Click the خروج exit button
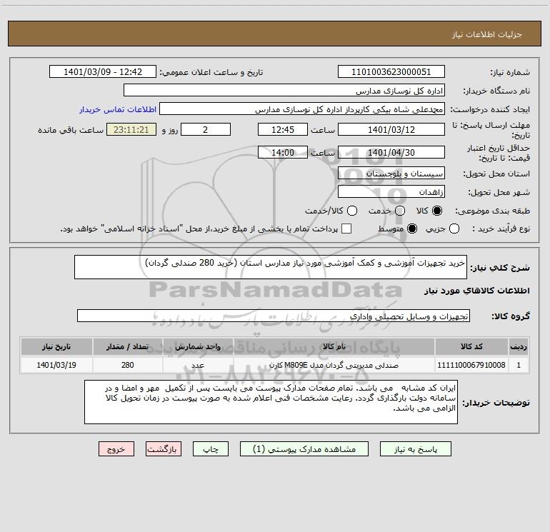This screenshot has width=550, height=532. click(116, 449)
